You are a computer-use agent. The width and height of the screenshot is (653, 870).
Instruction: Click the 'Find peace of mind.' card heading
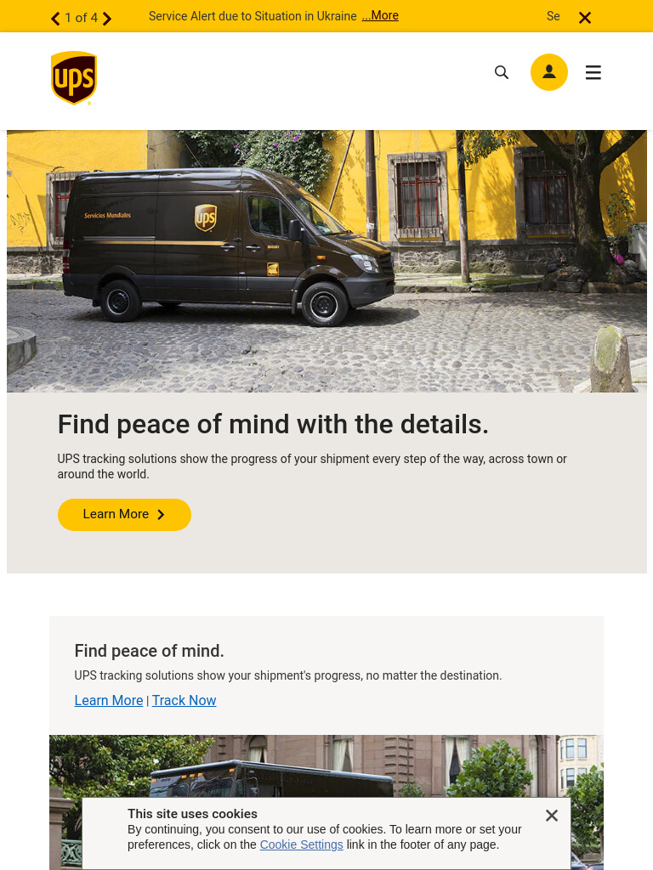[150, 651]
